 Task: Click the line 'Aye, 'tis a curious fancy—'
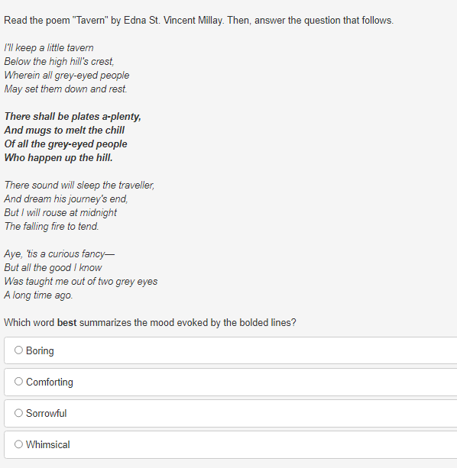coord(59,254)
